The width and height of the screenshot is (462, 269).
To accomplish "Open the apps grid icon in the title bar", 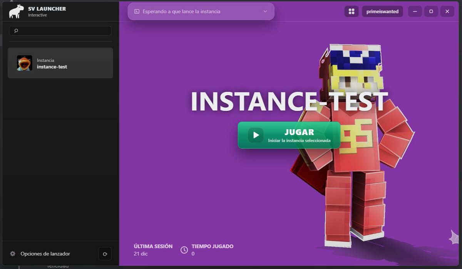I will [351, 11].
